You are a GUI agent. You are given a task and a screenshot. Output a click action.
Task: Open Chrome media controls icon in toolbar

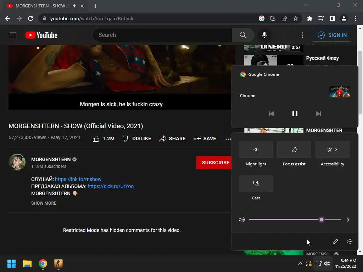pos(321,18)
